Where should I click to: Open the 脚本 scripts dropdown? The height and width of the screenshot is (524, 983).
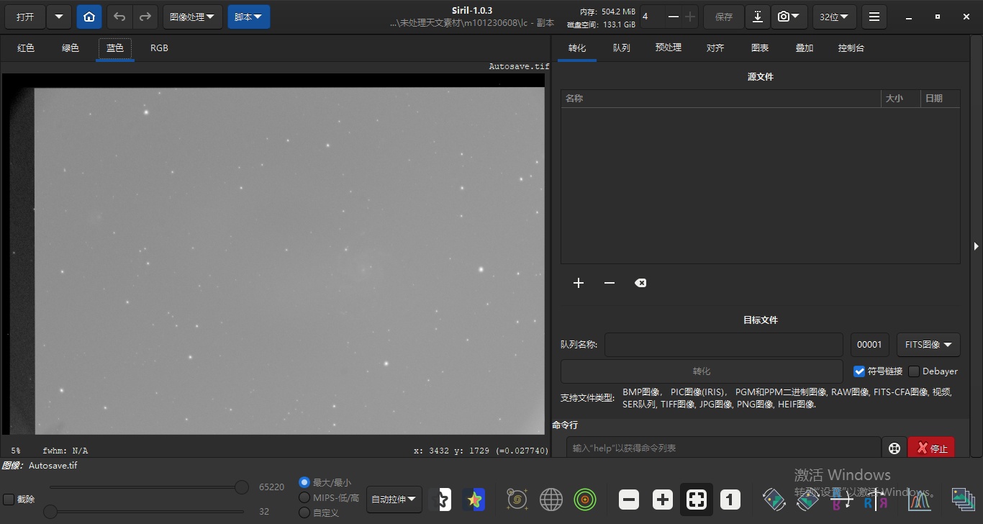pyautogui.click(x=249, y=17)
